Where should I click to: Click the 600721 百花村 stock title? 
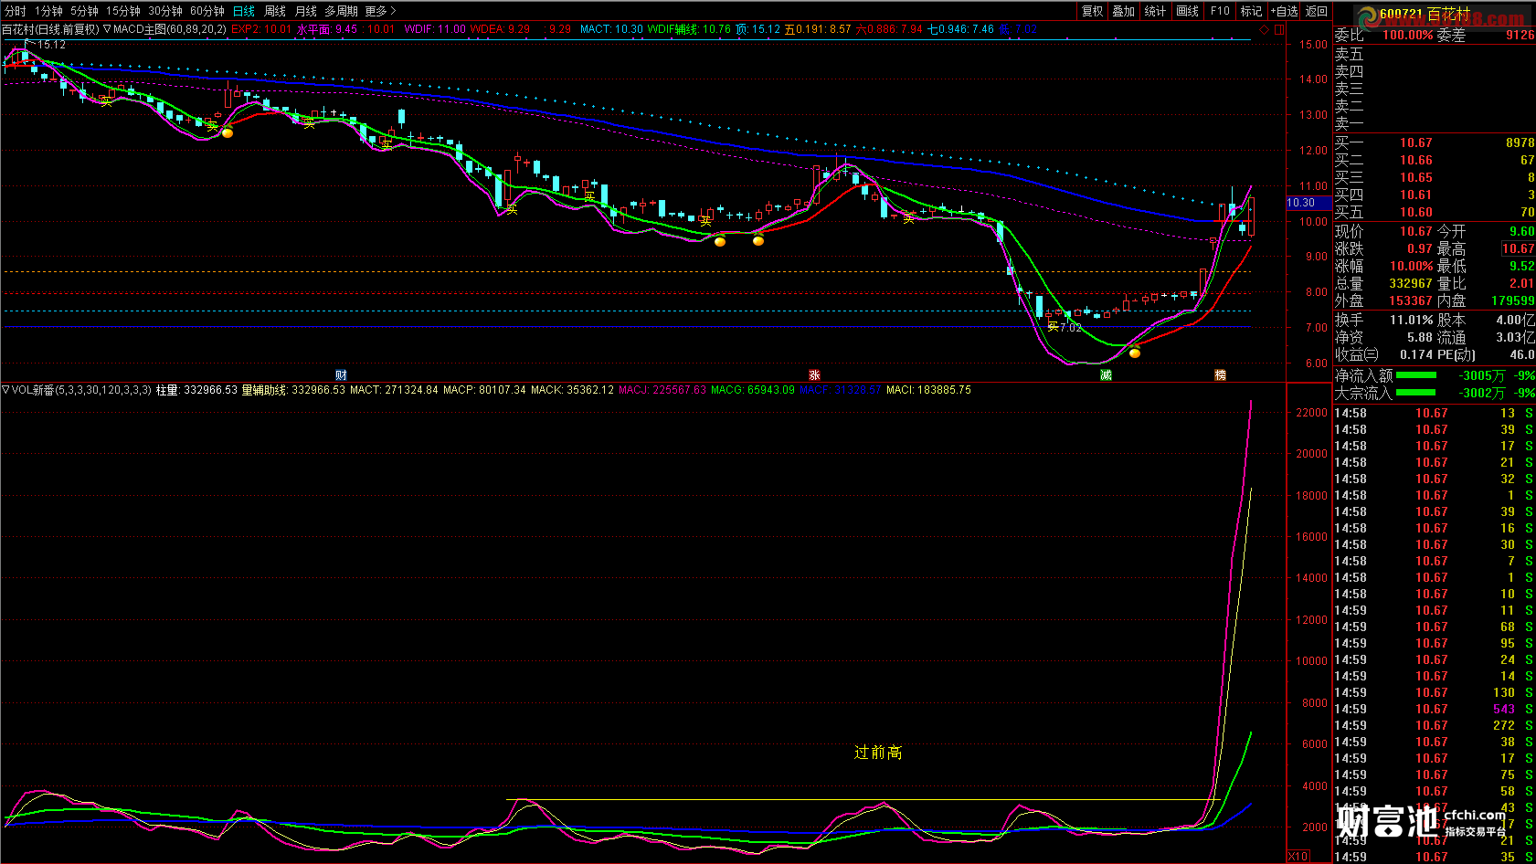pos(1425,14)
